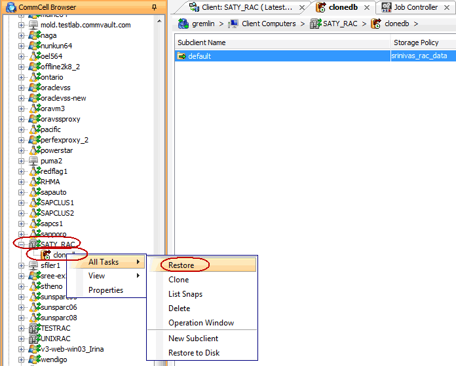The height and width of the screenshot is (366, 456).
Task: Click the Job Controller tab icon
Action: coord(386,7)
